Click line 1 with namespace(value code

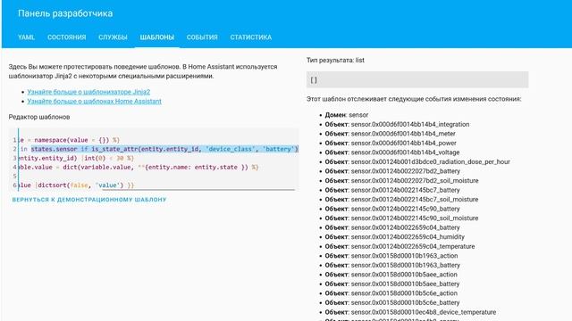click(69, 140)
